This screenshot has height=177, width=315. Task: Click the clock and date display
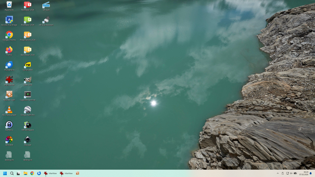tap(304, 173)
